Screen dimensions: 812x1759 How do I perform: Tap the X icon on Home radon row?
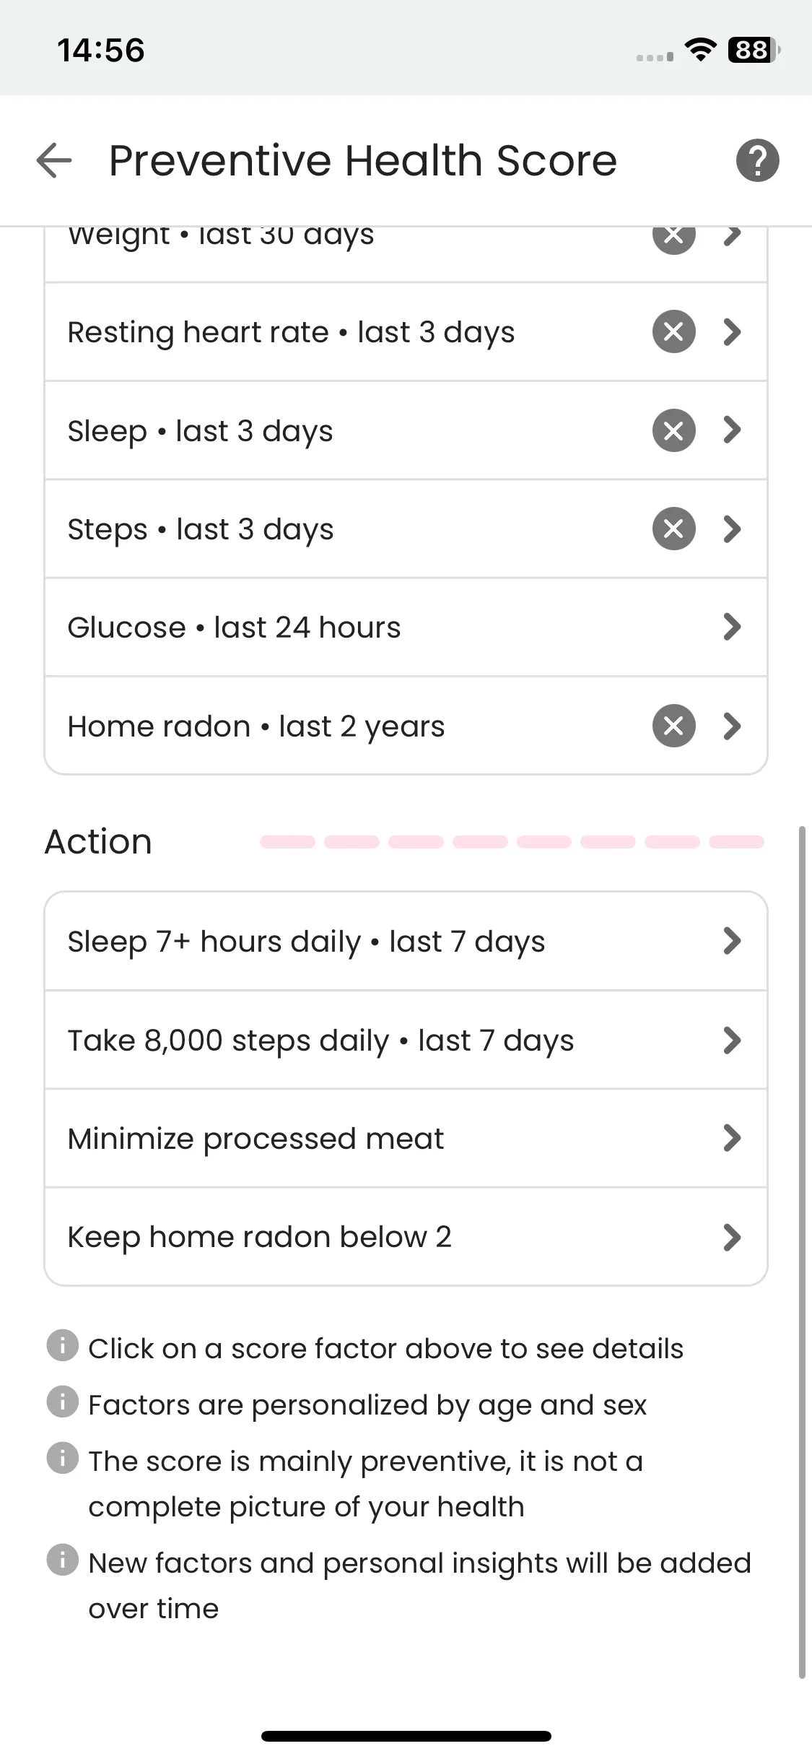(x=673, y=726)
